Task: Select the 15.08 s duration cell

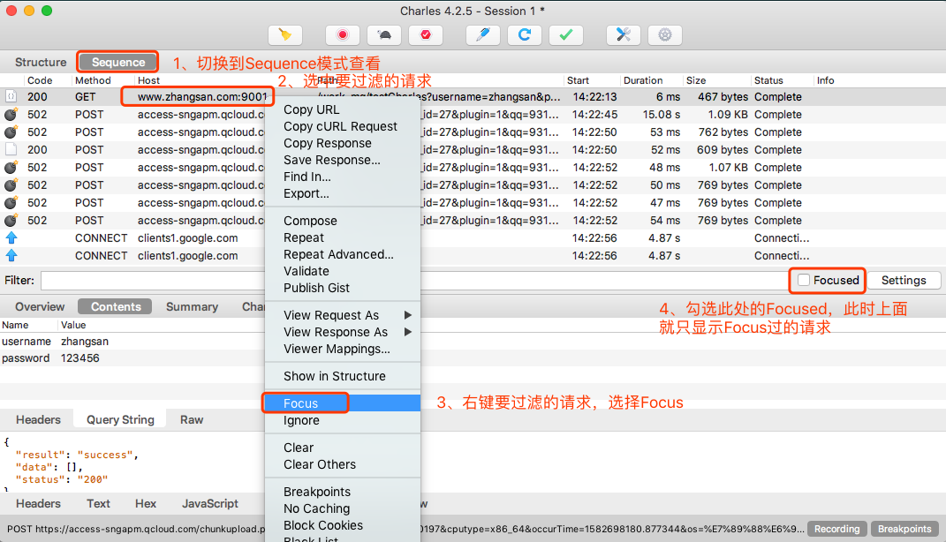Action: pos(662,114)
